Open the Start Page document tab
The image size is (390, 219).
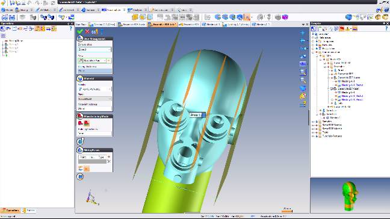[x=81, y=24]
